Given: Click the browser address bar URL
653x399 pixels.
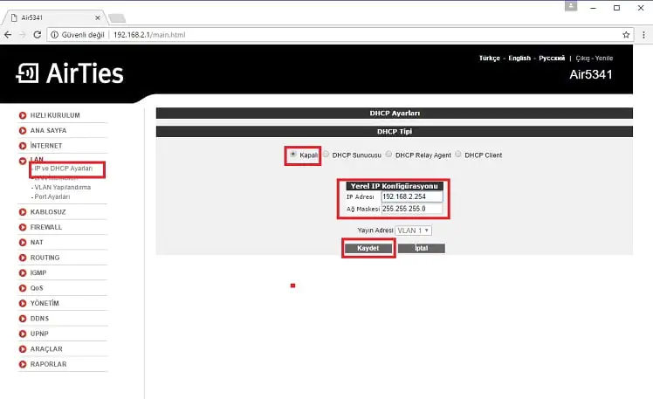Looking at the screenshot, I should 149,35.
